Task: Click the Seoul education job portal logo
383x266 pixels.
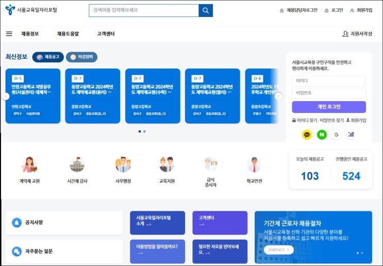Action: point(31,10)
